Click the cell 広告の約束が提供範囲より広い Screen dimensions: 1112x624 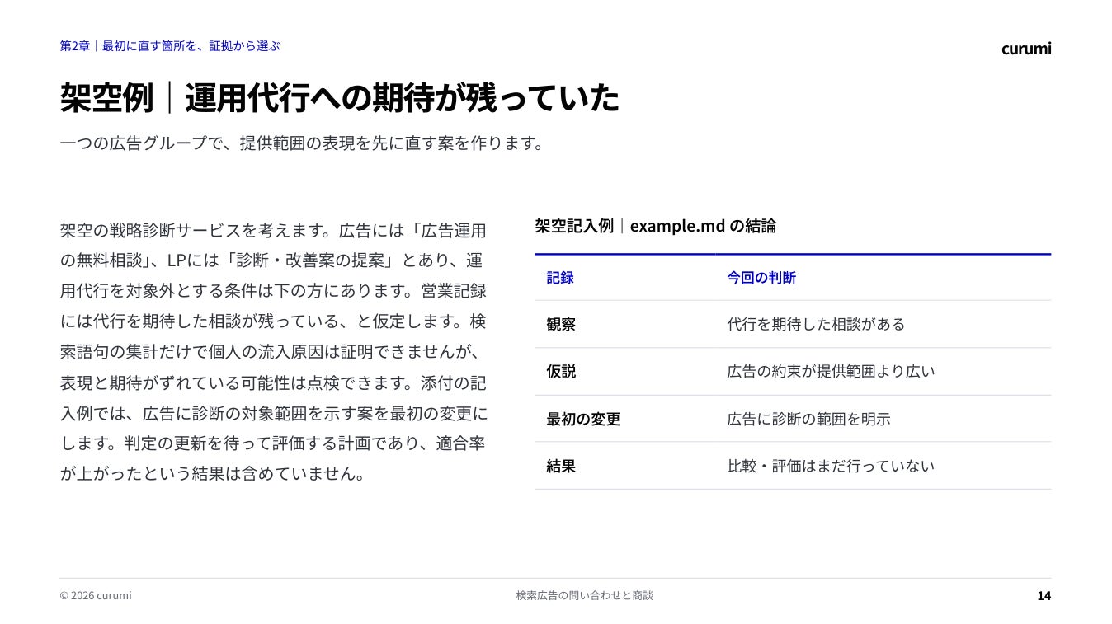point(831,372)
